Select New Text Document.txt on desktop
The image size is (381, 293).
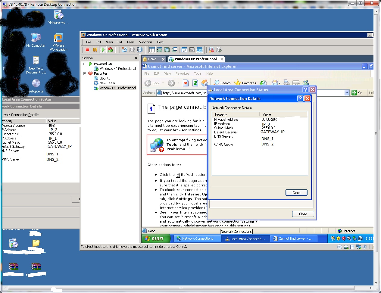(36, 65)
